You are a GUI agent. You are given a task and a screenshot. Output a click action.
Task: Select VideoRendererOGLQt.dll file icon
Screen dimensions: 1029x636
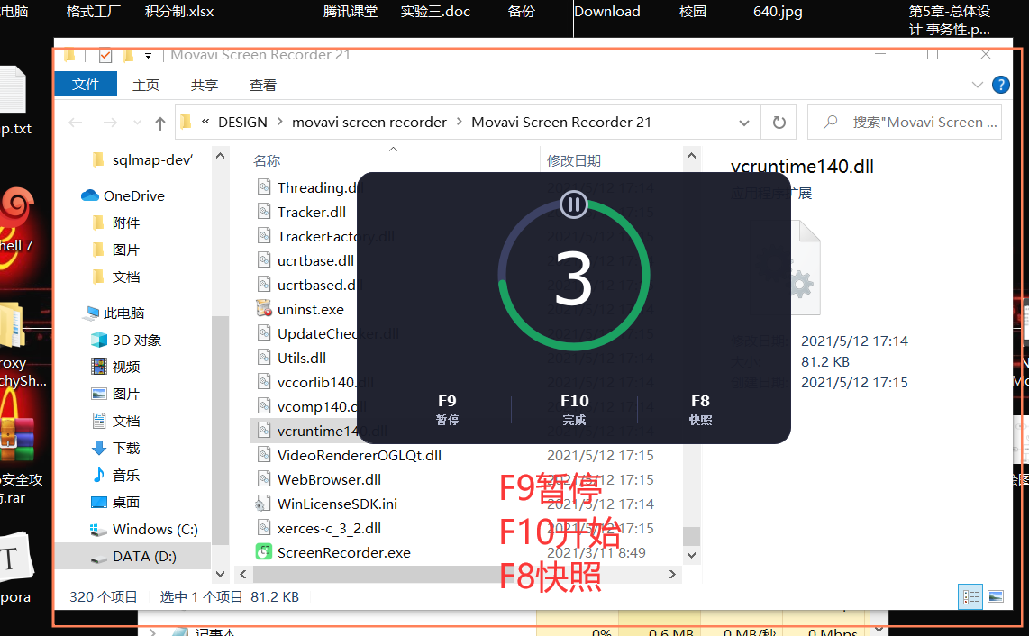[x=264, y=455]
